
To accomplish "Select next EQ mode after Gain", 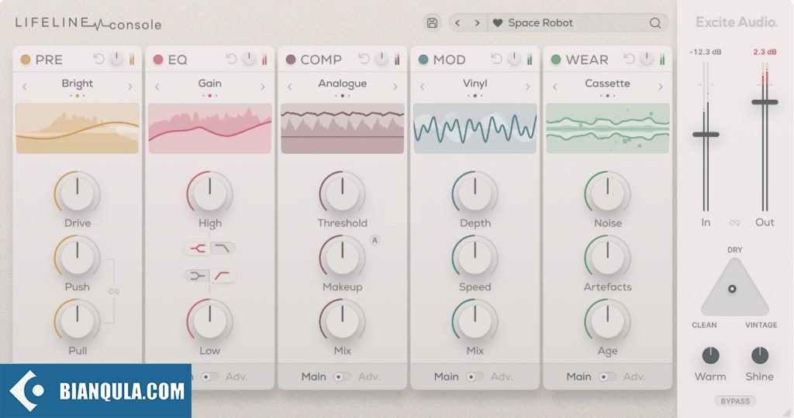I will click(x=263, y=87).
